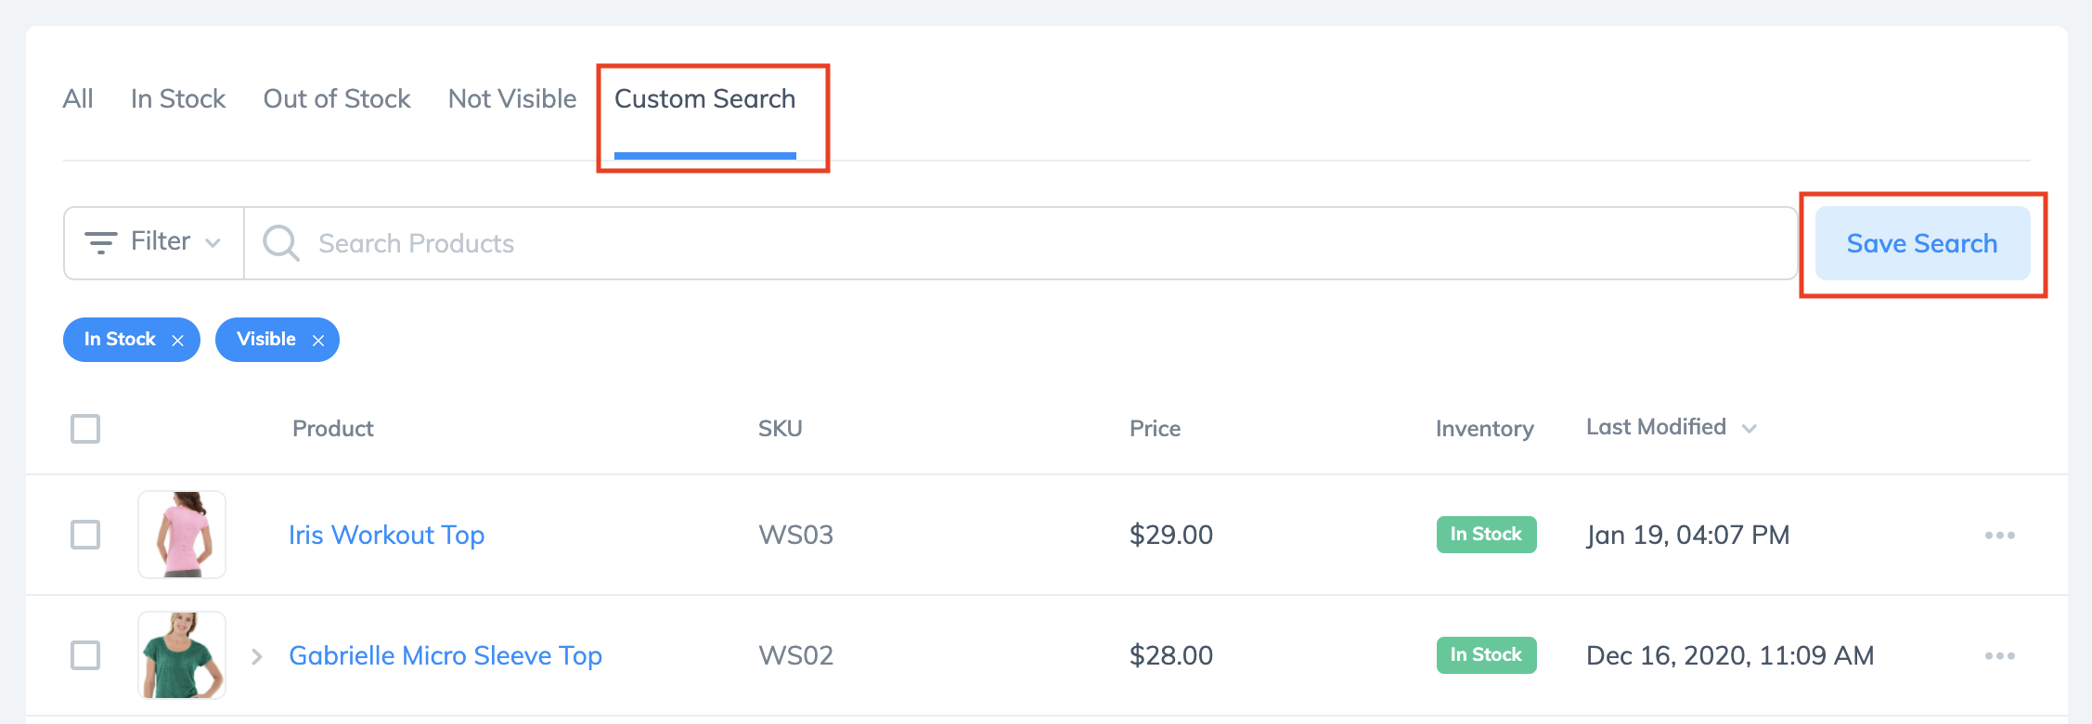The image size is (2092, 724).
Task: Check the Iris Workout Top row checkbox
Action: (x=85, y=535)
